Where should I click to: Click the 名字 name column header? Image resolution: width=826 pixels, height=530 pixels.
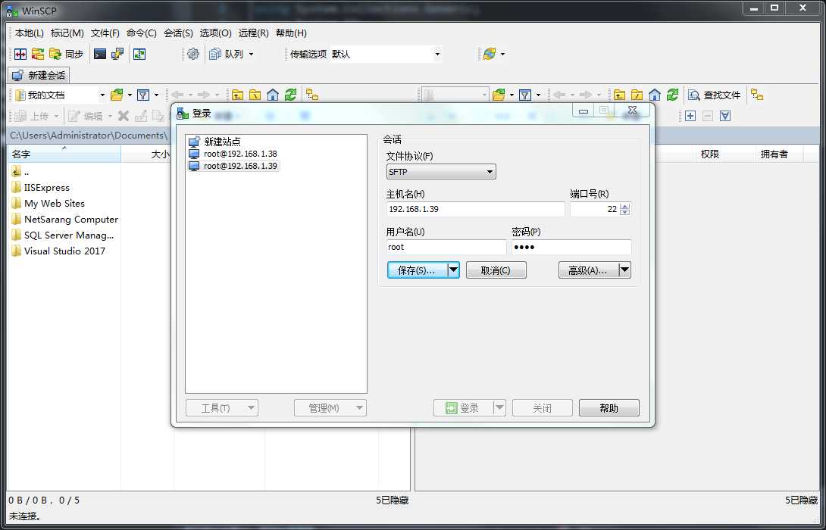(64, 154)
